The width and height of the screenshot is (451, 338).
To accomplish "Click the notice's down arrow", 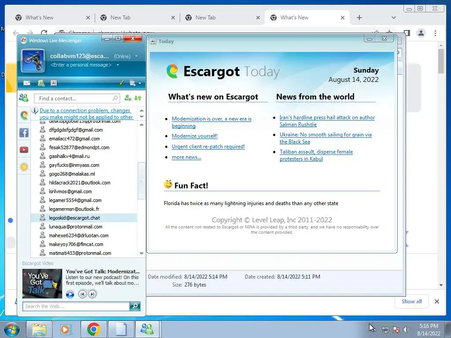I will [141, 117].
